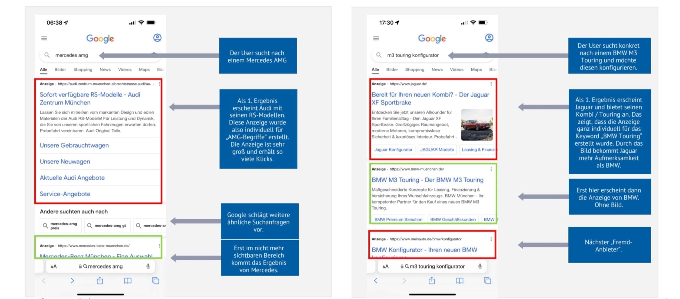Open Aktuelle Audi Angebote sitelink
Viewport: 680px width, 299px height.
72,178
